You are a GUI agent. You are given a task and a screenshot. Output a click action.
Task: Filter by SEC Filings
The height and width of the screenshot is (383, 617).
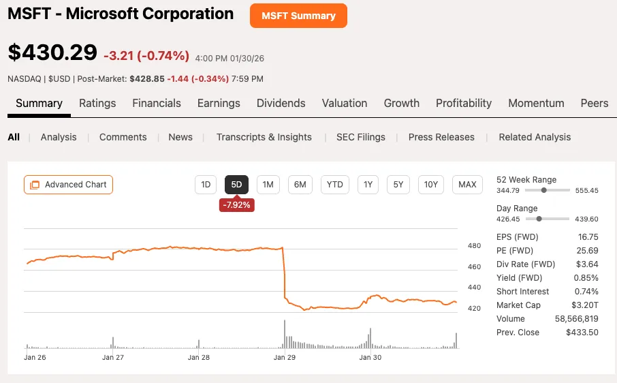360,137
